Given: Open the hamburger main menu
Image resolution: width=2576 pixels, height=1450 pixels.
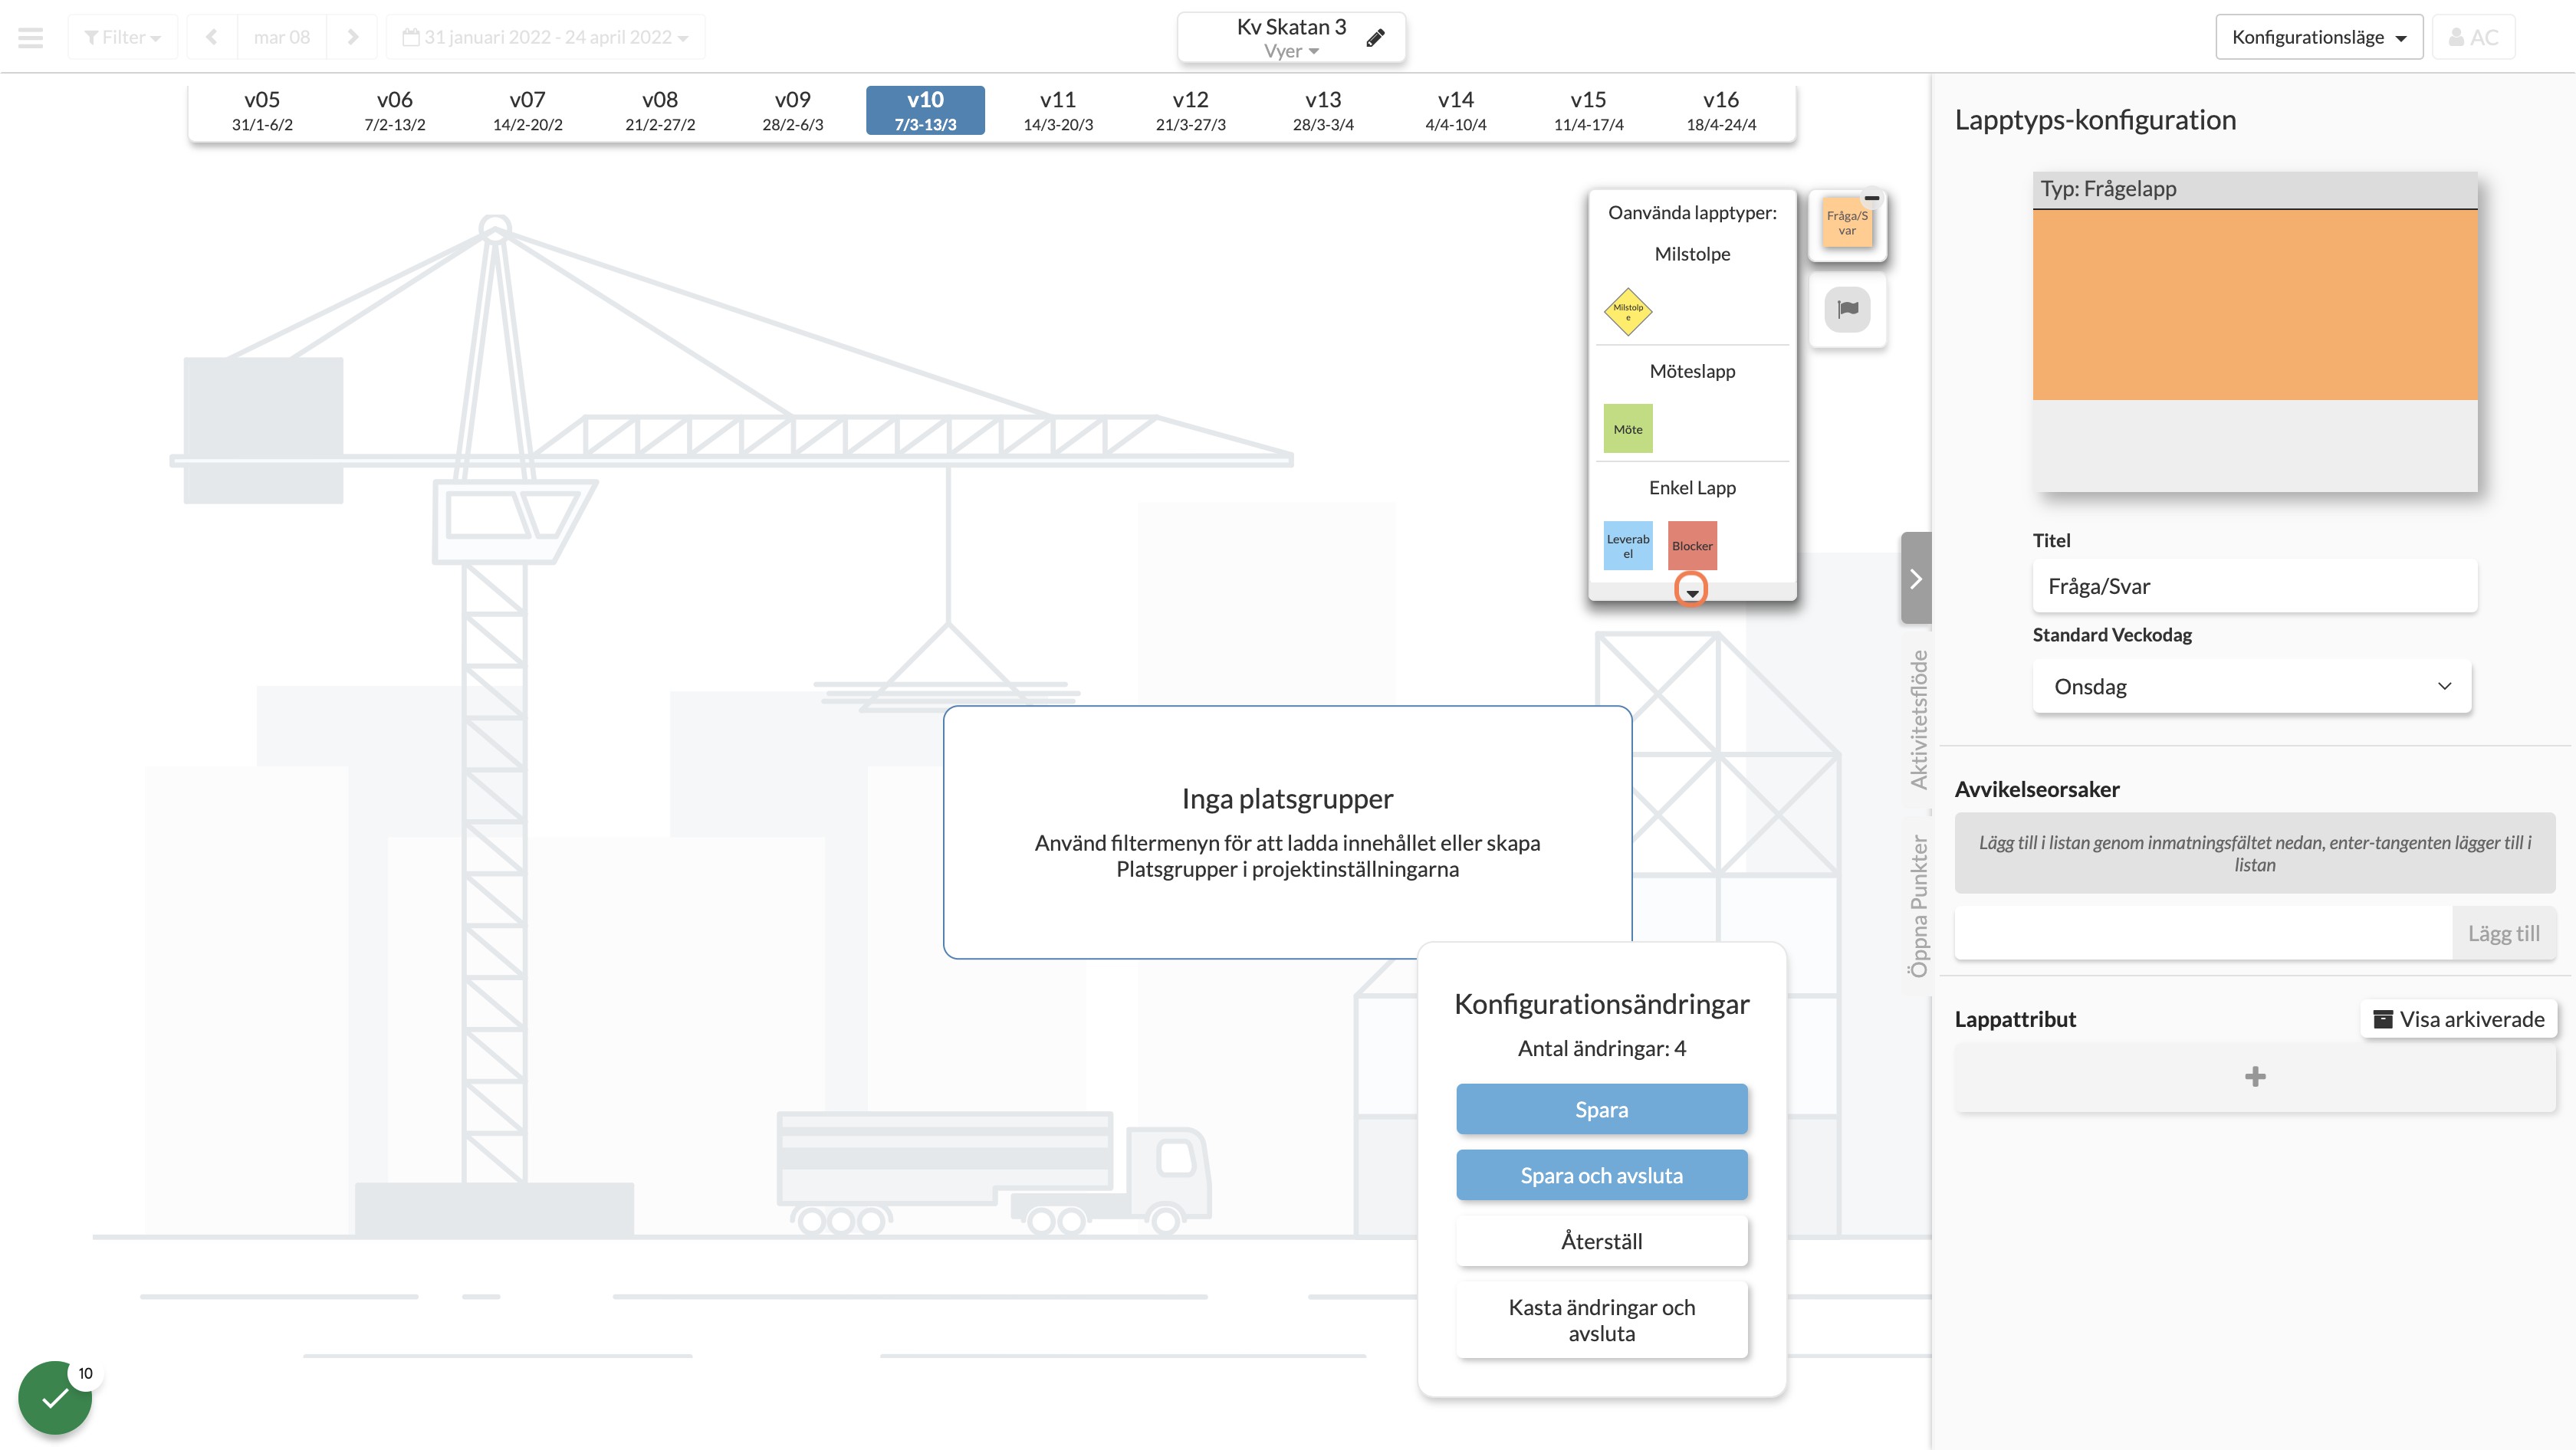Looking at the screenshot, I should pyautogui.click(x=31, y=37).
